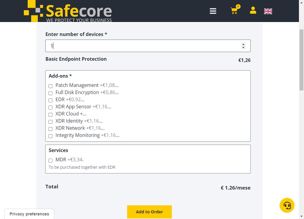Focus the number of devices field
The image size is (304, 219).
(148, 46)
